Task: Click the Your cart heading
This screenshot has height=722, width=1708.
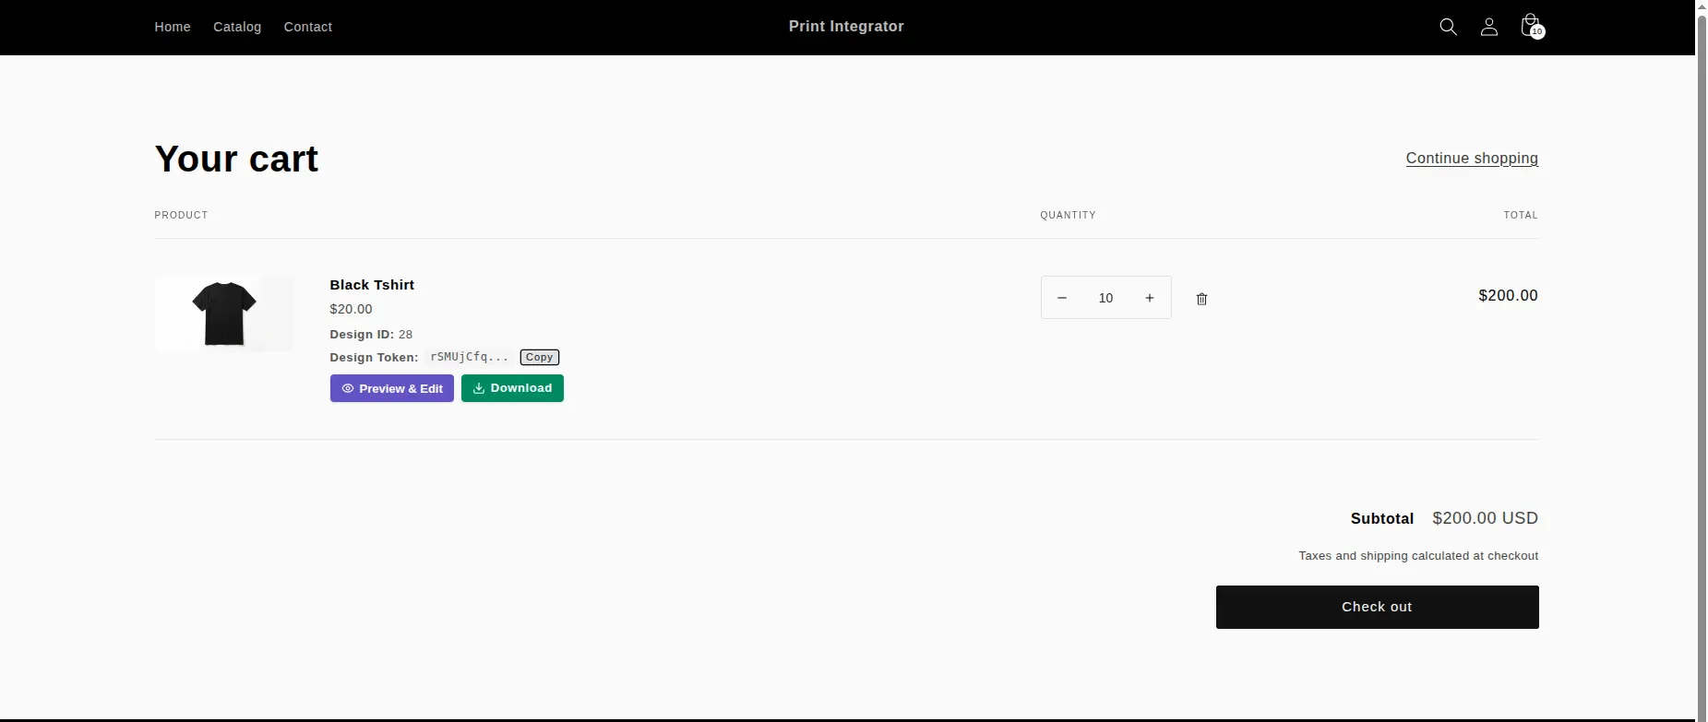Action: click(236, 159)
